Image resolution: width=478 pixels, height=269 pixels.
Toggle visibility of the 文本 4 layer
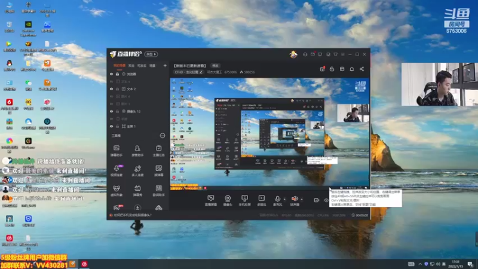tap(111, 81)
